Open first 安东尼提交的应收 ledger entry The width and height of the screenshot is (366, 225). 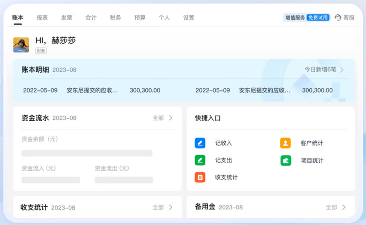tap(92, 90)
